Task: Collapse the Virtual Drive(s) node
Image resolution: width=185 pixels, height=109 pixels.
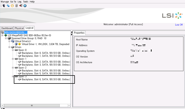Action: coord(9,41)
